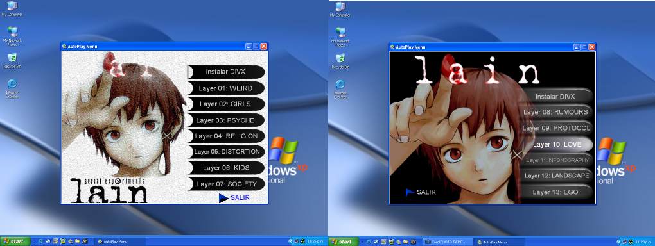Minimize the black-background AutoPlay Menu window
The height and width of the screenshot is (246, 655).
click(x=577, y=47)
